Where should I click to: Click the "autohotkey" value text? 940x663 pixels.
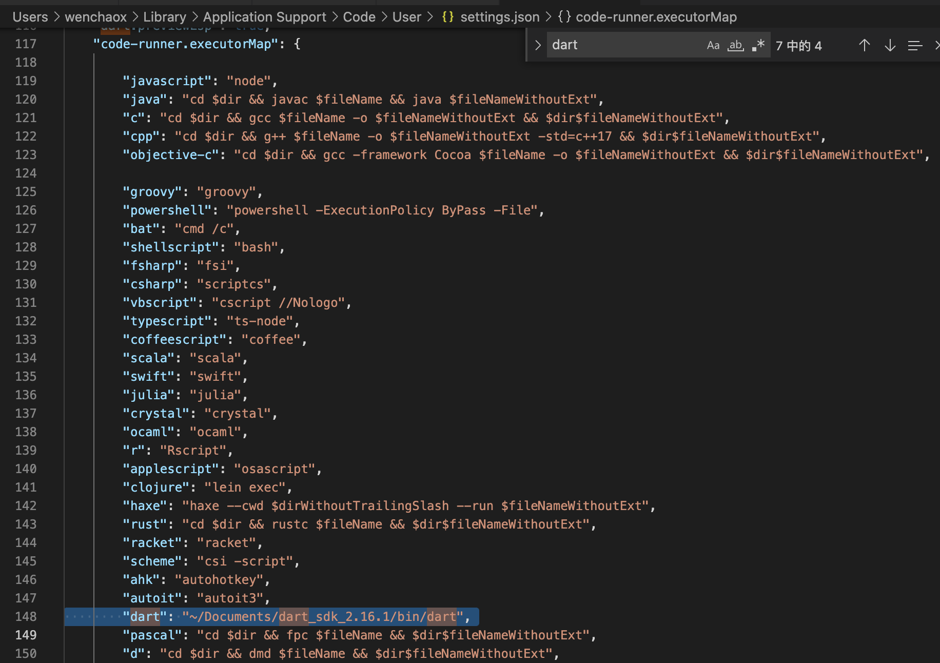(219, 580)
